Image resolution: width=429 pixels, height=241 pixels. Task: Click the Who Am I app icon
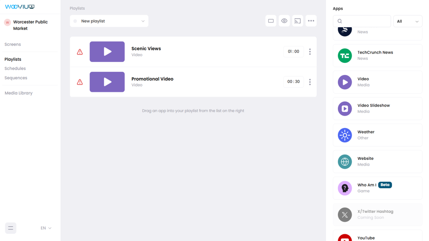click(345, 188)
